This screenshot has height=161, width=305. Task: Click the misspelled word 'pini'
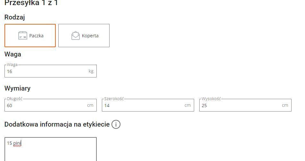click(x=17, y=143)
